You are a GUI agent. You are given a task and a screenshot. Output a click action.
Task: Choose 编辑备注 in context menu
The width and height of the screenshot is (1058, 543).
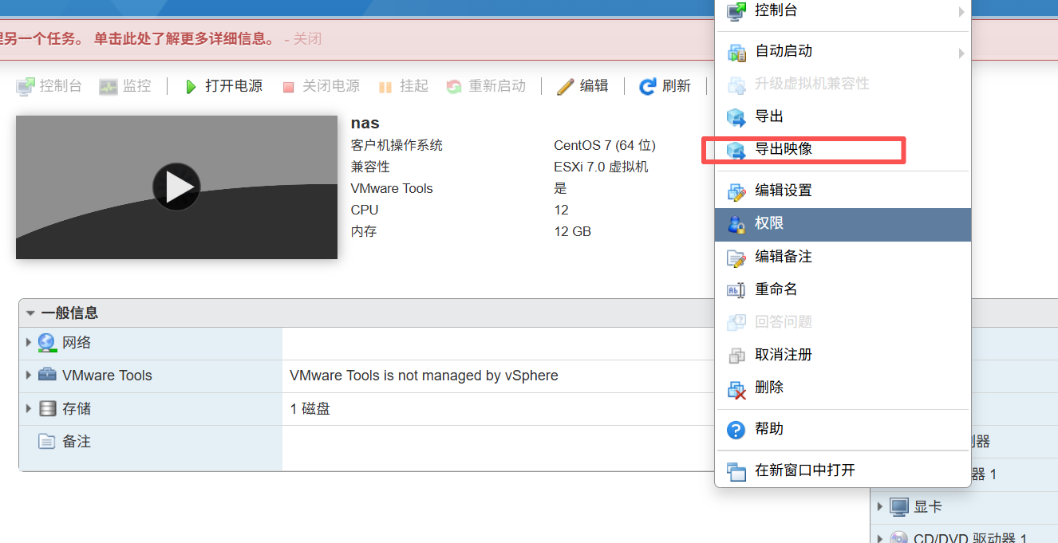843,257
